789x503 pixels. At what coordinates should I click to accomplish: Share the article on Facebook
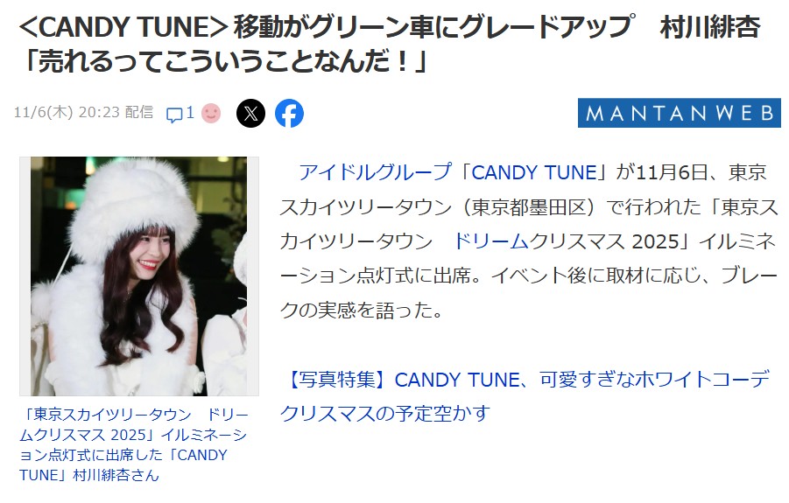[x=289, y=113]
